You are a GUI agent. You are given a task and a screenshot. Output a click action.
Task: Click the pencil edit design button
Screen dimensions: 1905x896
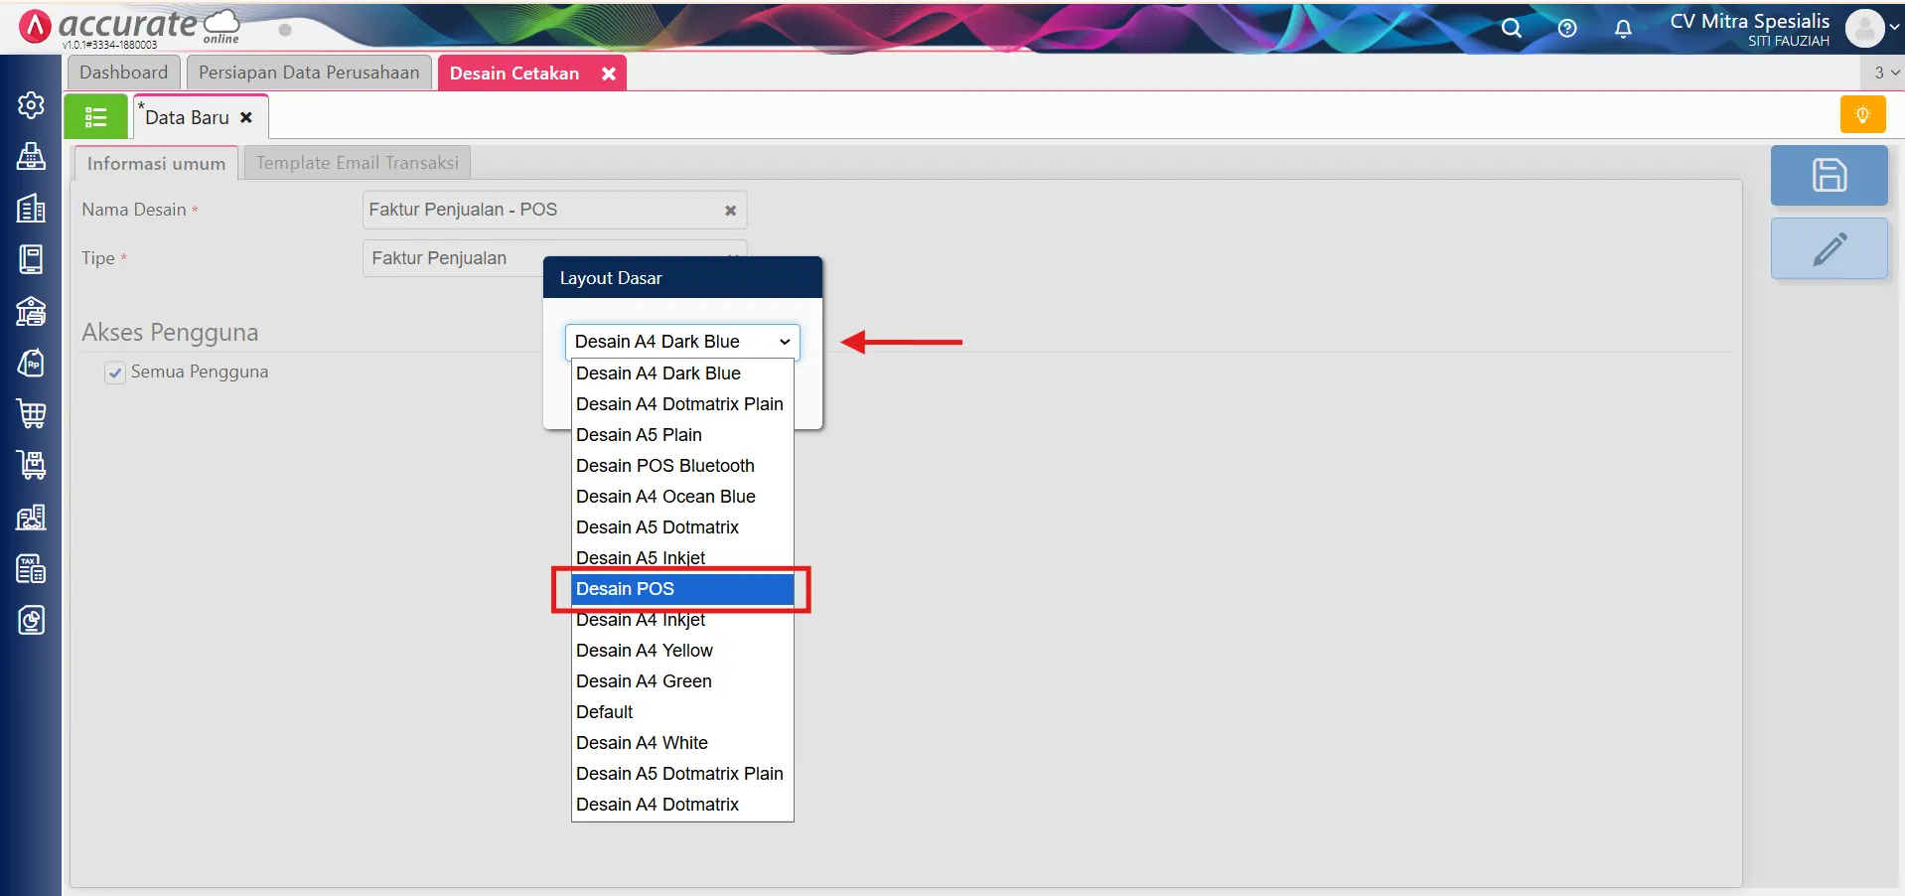(x=1829, y=249)
